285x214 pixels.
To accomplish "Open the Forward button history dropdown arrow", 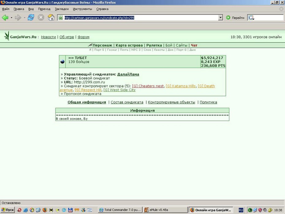I will click(x=24, y=18).
